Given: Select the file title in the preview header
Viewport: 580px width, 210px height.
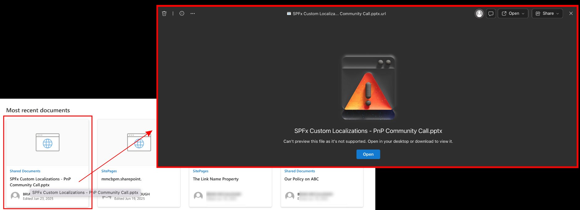Looking at the screenshot, I should 339,14.
